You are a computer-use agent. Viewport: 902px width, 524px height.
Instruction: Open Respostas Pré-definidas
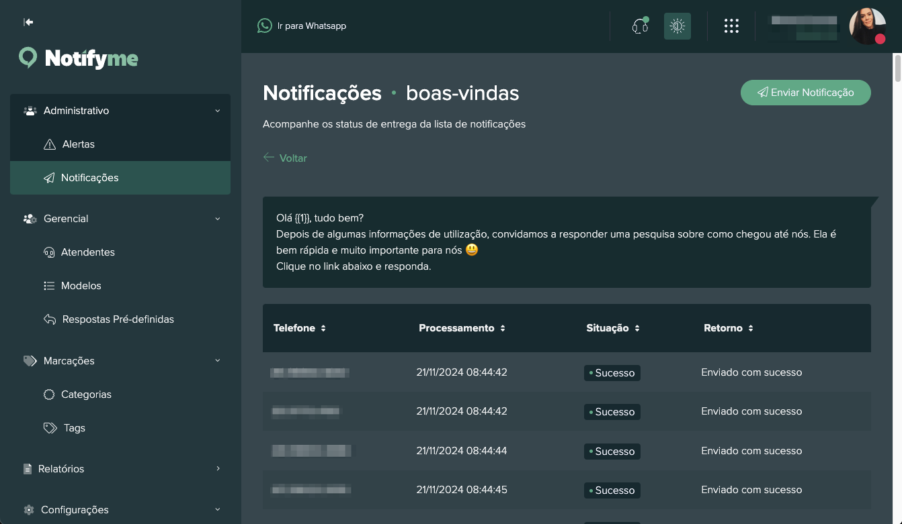click(118, 319)
